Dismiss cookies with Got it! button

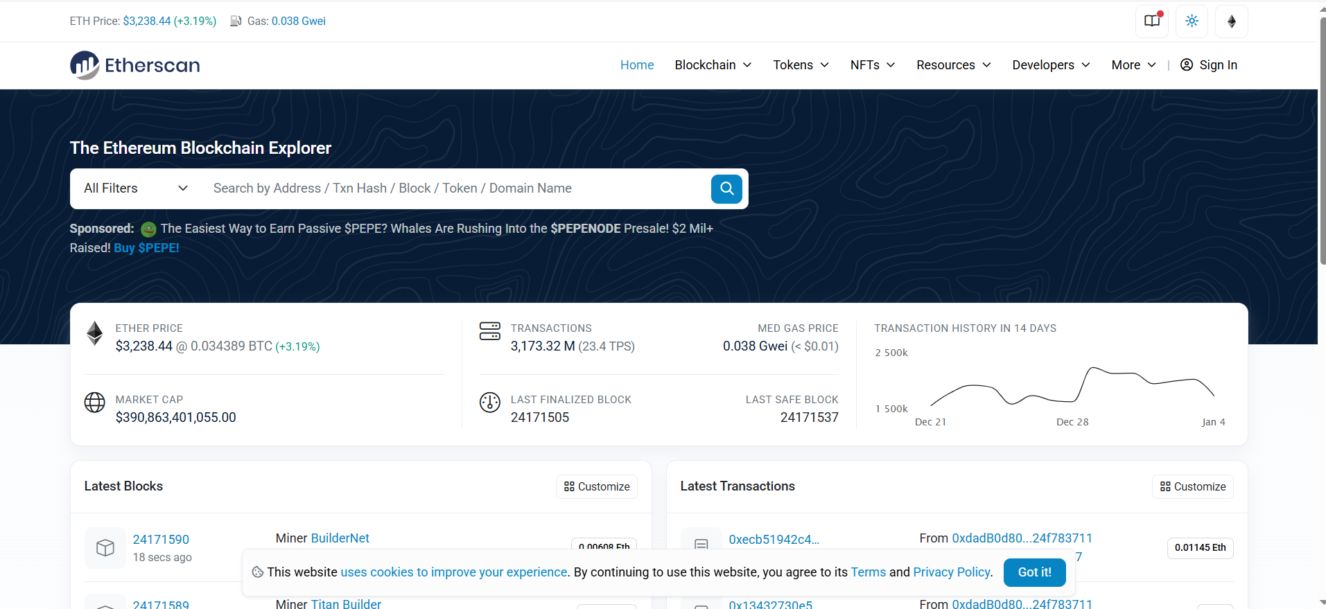(1035, 572)
